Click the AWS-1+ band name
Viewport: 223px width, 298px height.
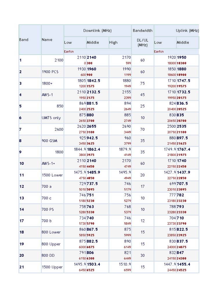48,164
